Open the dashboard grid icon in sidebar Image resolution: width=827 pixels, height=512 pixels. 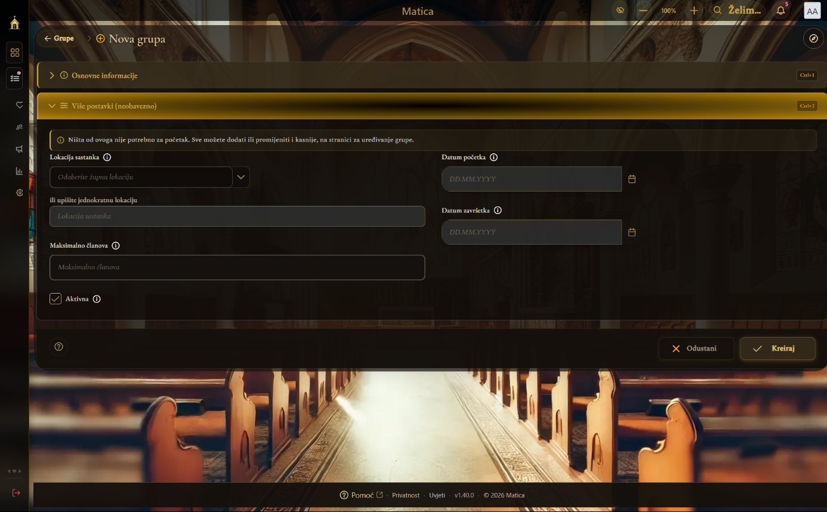click(x=15, y=53)
